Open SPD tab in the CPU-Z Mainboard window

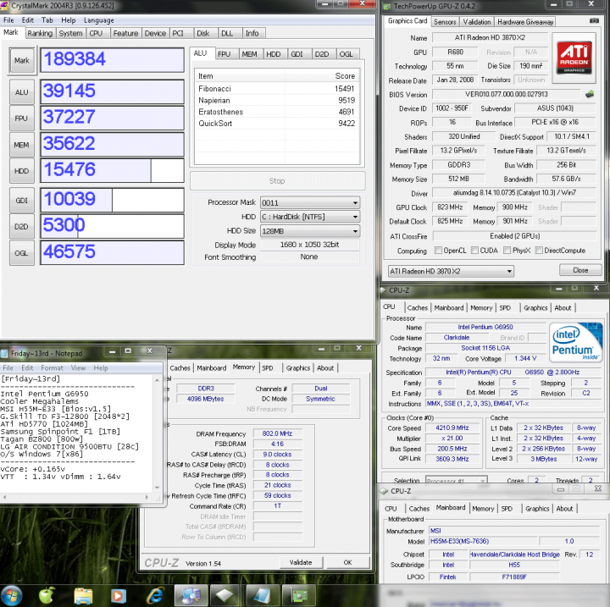coord(507,508)
